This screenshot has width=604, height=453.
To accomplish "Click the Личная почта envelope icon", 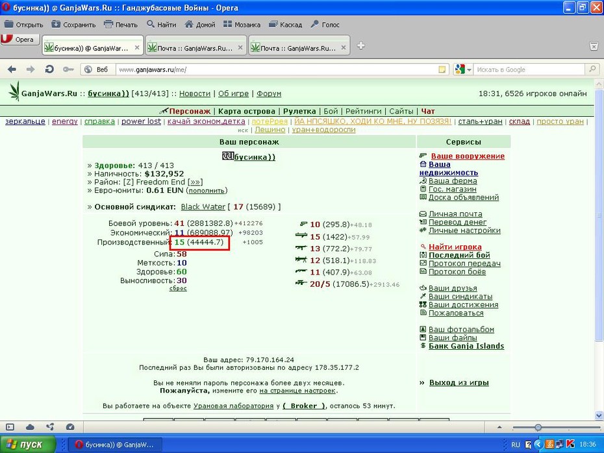I will [423, 214].
